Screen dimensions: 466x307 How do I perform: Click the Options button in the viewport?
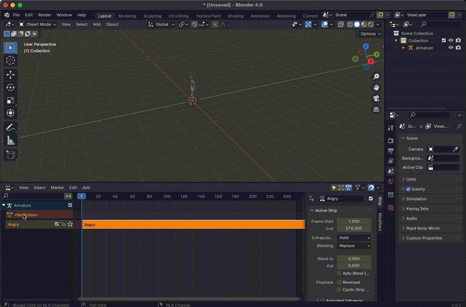[370, 34]
